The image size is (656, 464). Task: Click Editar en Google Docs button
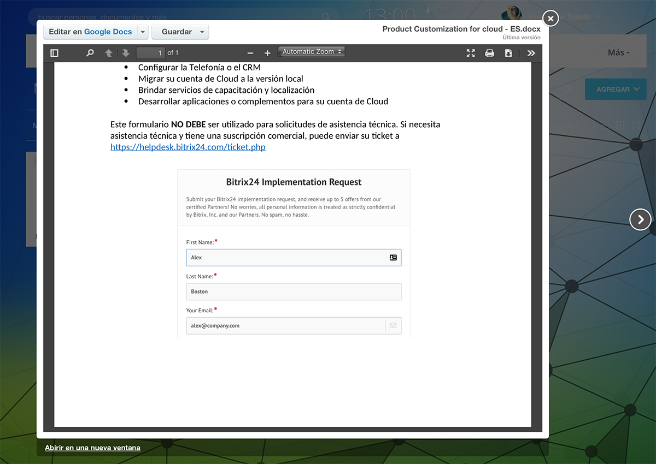coord(90,32)
